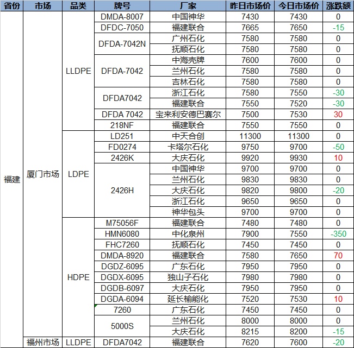Image resolution: width=354 pixels, height=348 pixels.
Task: Click the -50 change value
Action: 338,147
